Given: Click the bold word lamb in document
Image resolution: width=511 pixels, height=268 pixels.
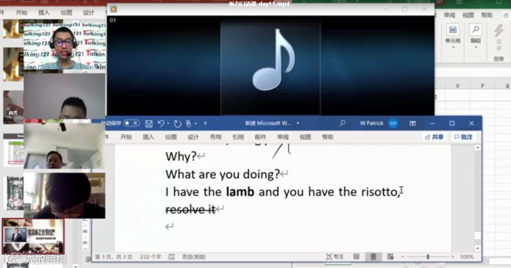Looking at the screenshot, I should [240, 192].
